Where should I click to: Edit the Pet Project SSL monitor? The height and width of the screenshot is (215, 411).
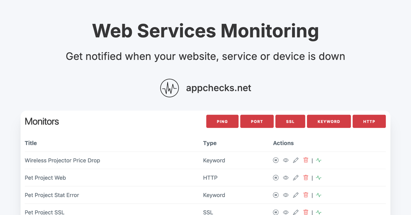point(296,212)
